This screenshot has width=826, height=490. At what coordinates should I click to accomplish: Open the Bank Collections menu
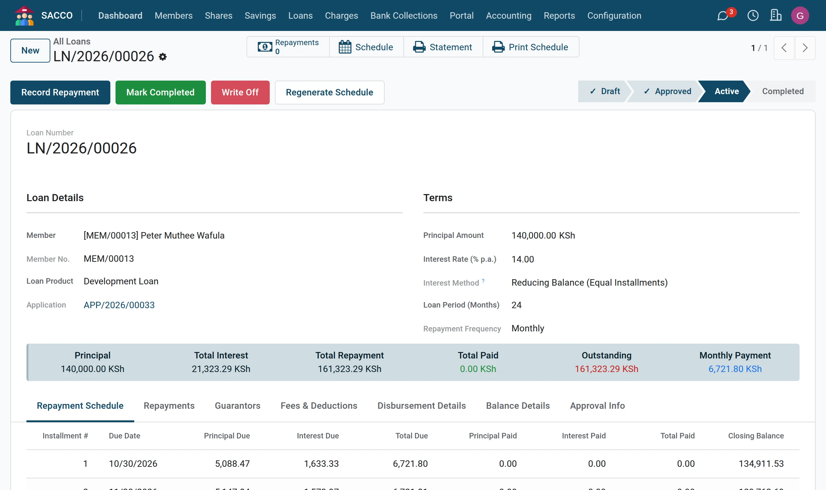404,15
